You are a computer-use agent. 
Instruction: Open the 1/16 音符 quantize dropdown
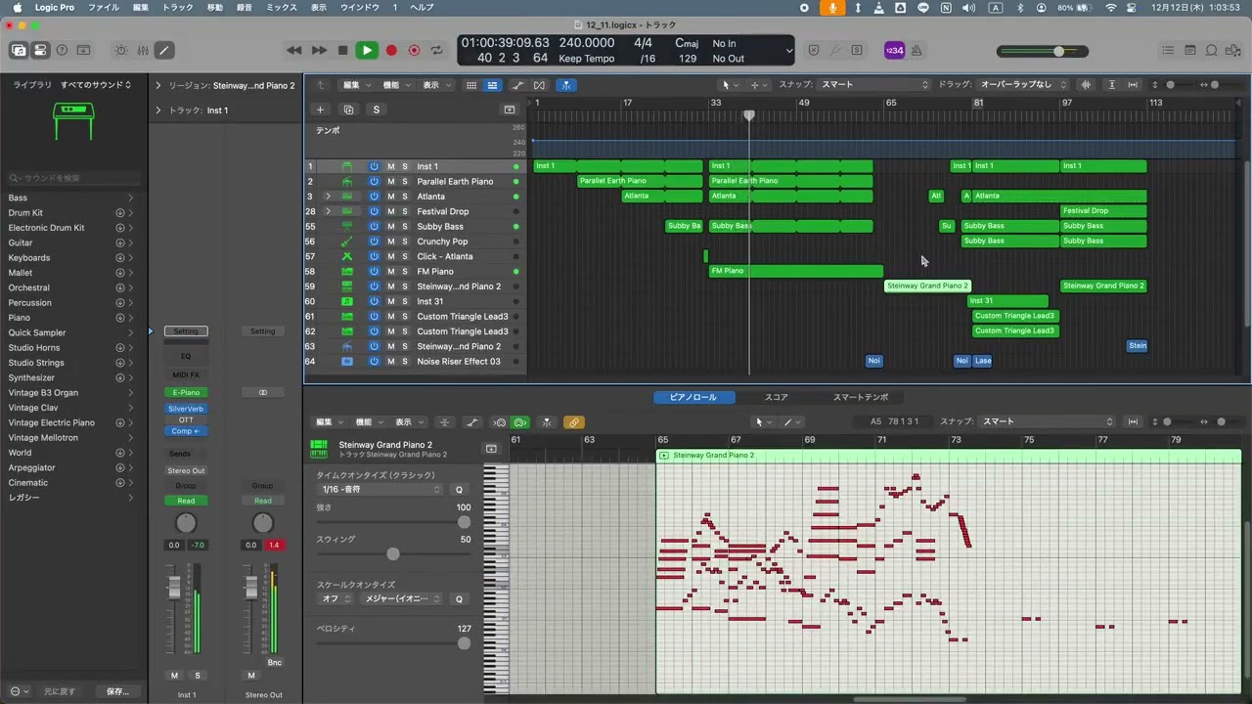point(381,489)
